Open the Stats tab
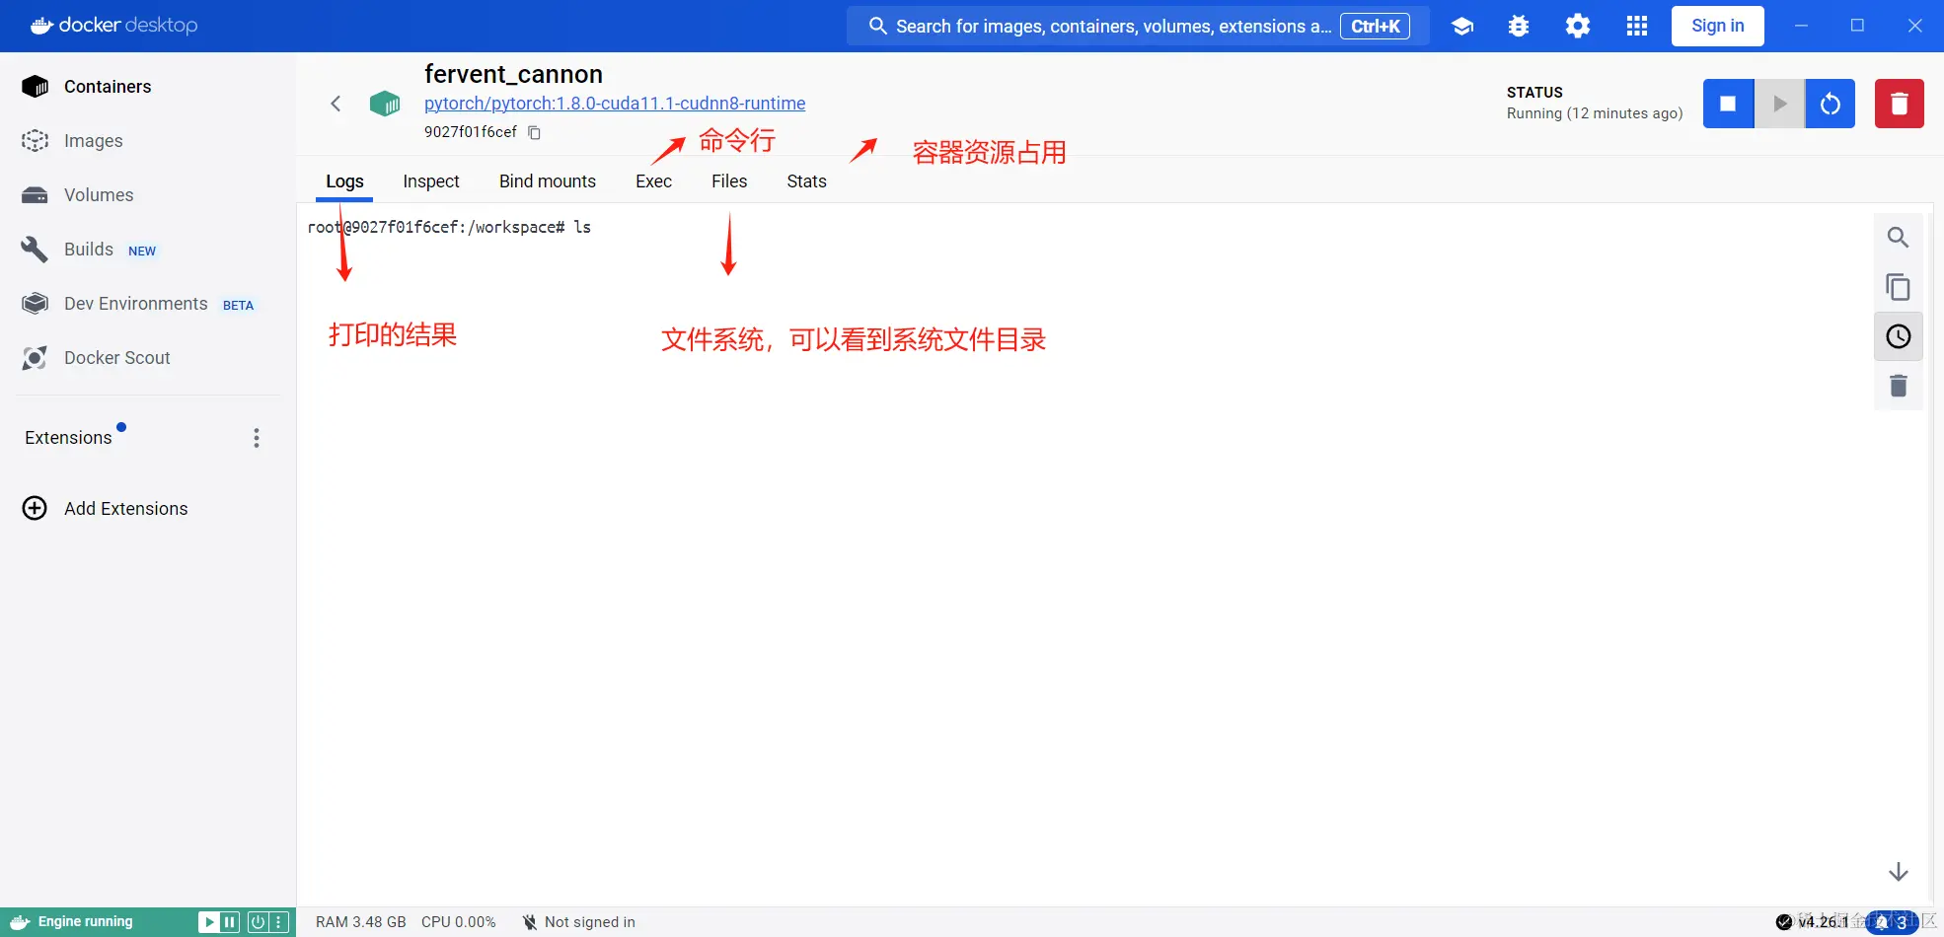The height and width of the screenshot is (937, 1944). (806, 181)
